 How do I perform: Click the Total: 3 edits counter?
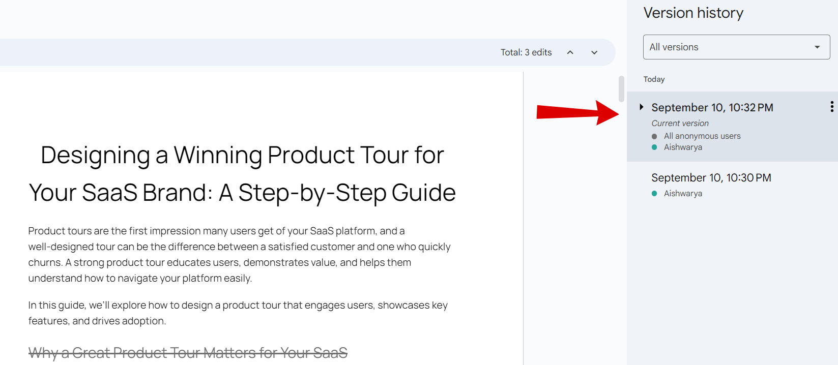tap(526, 52)
